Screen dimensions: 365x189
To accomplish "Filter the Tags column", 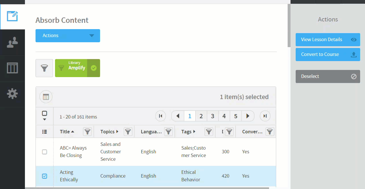I will (209, 132).
